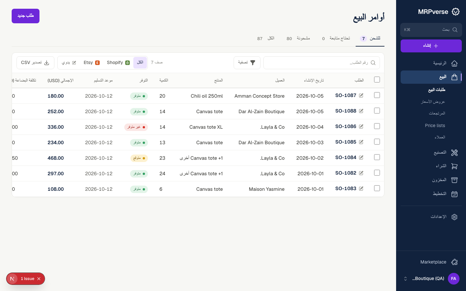Check the box for order SO-1084
The height and width of the screenshot is (291, 466).
click(x=377, y=157)
